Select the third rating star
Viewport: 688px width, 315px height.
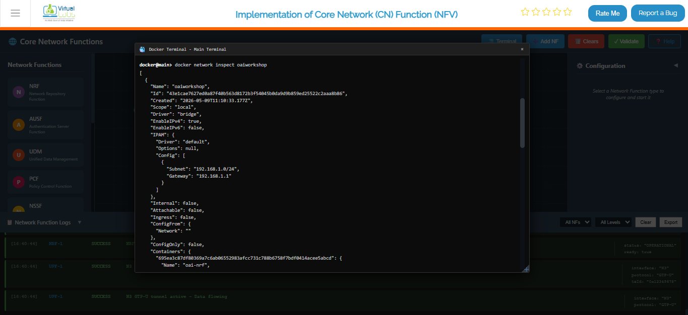pyautogui.click(x=546, y=12)
